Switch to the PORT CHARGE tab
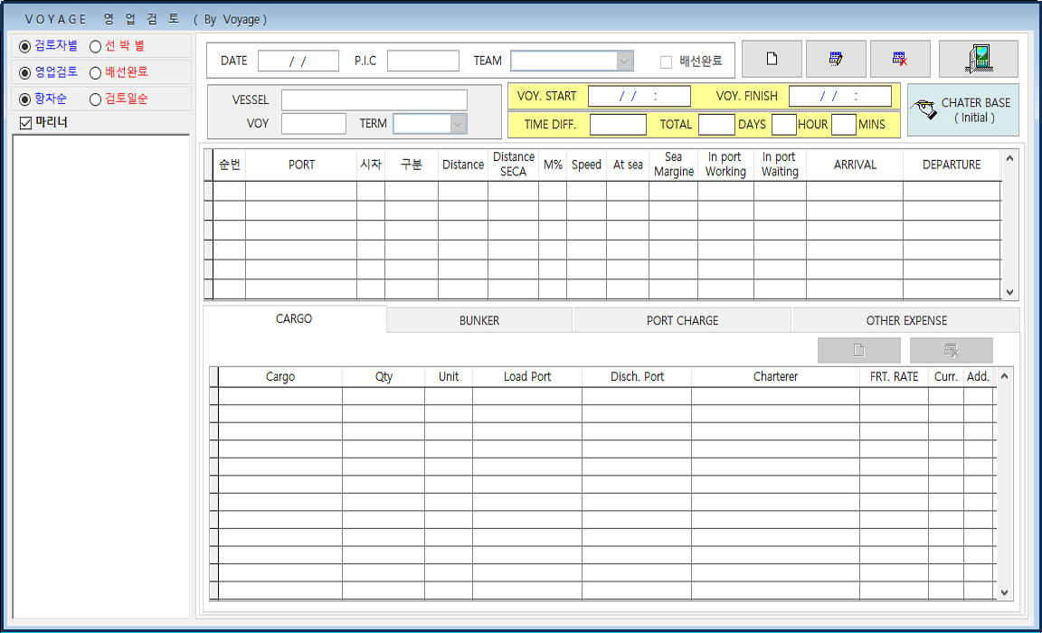This screenshot has width=1042, height=633. click(683, 320)
